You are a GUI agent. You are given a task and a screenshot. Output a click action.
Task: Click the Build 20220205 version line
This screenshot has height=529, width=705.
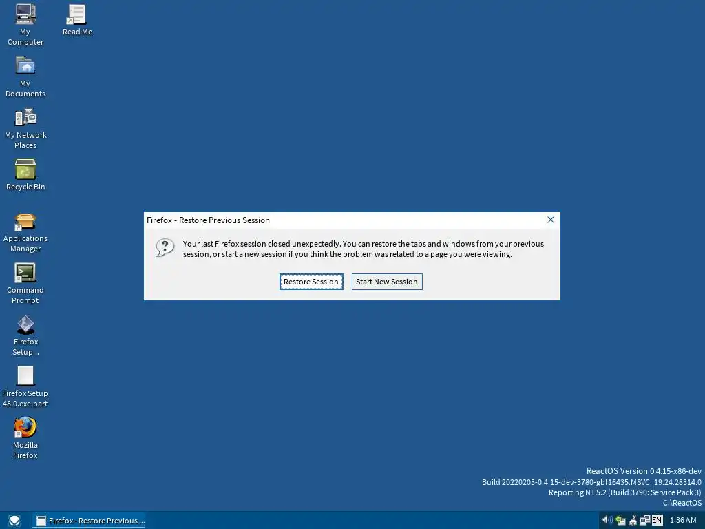click(x=591, y=481)
